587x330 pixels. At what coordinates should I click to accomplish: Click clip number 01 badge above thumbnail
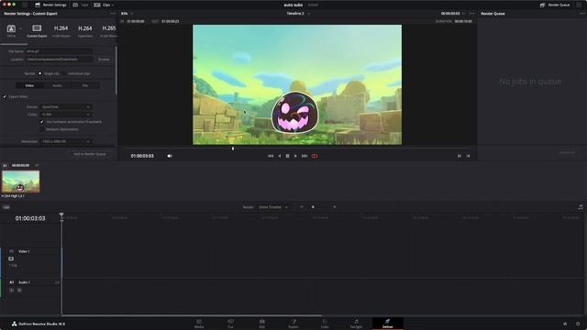tap(5, 165)
